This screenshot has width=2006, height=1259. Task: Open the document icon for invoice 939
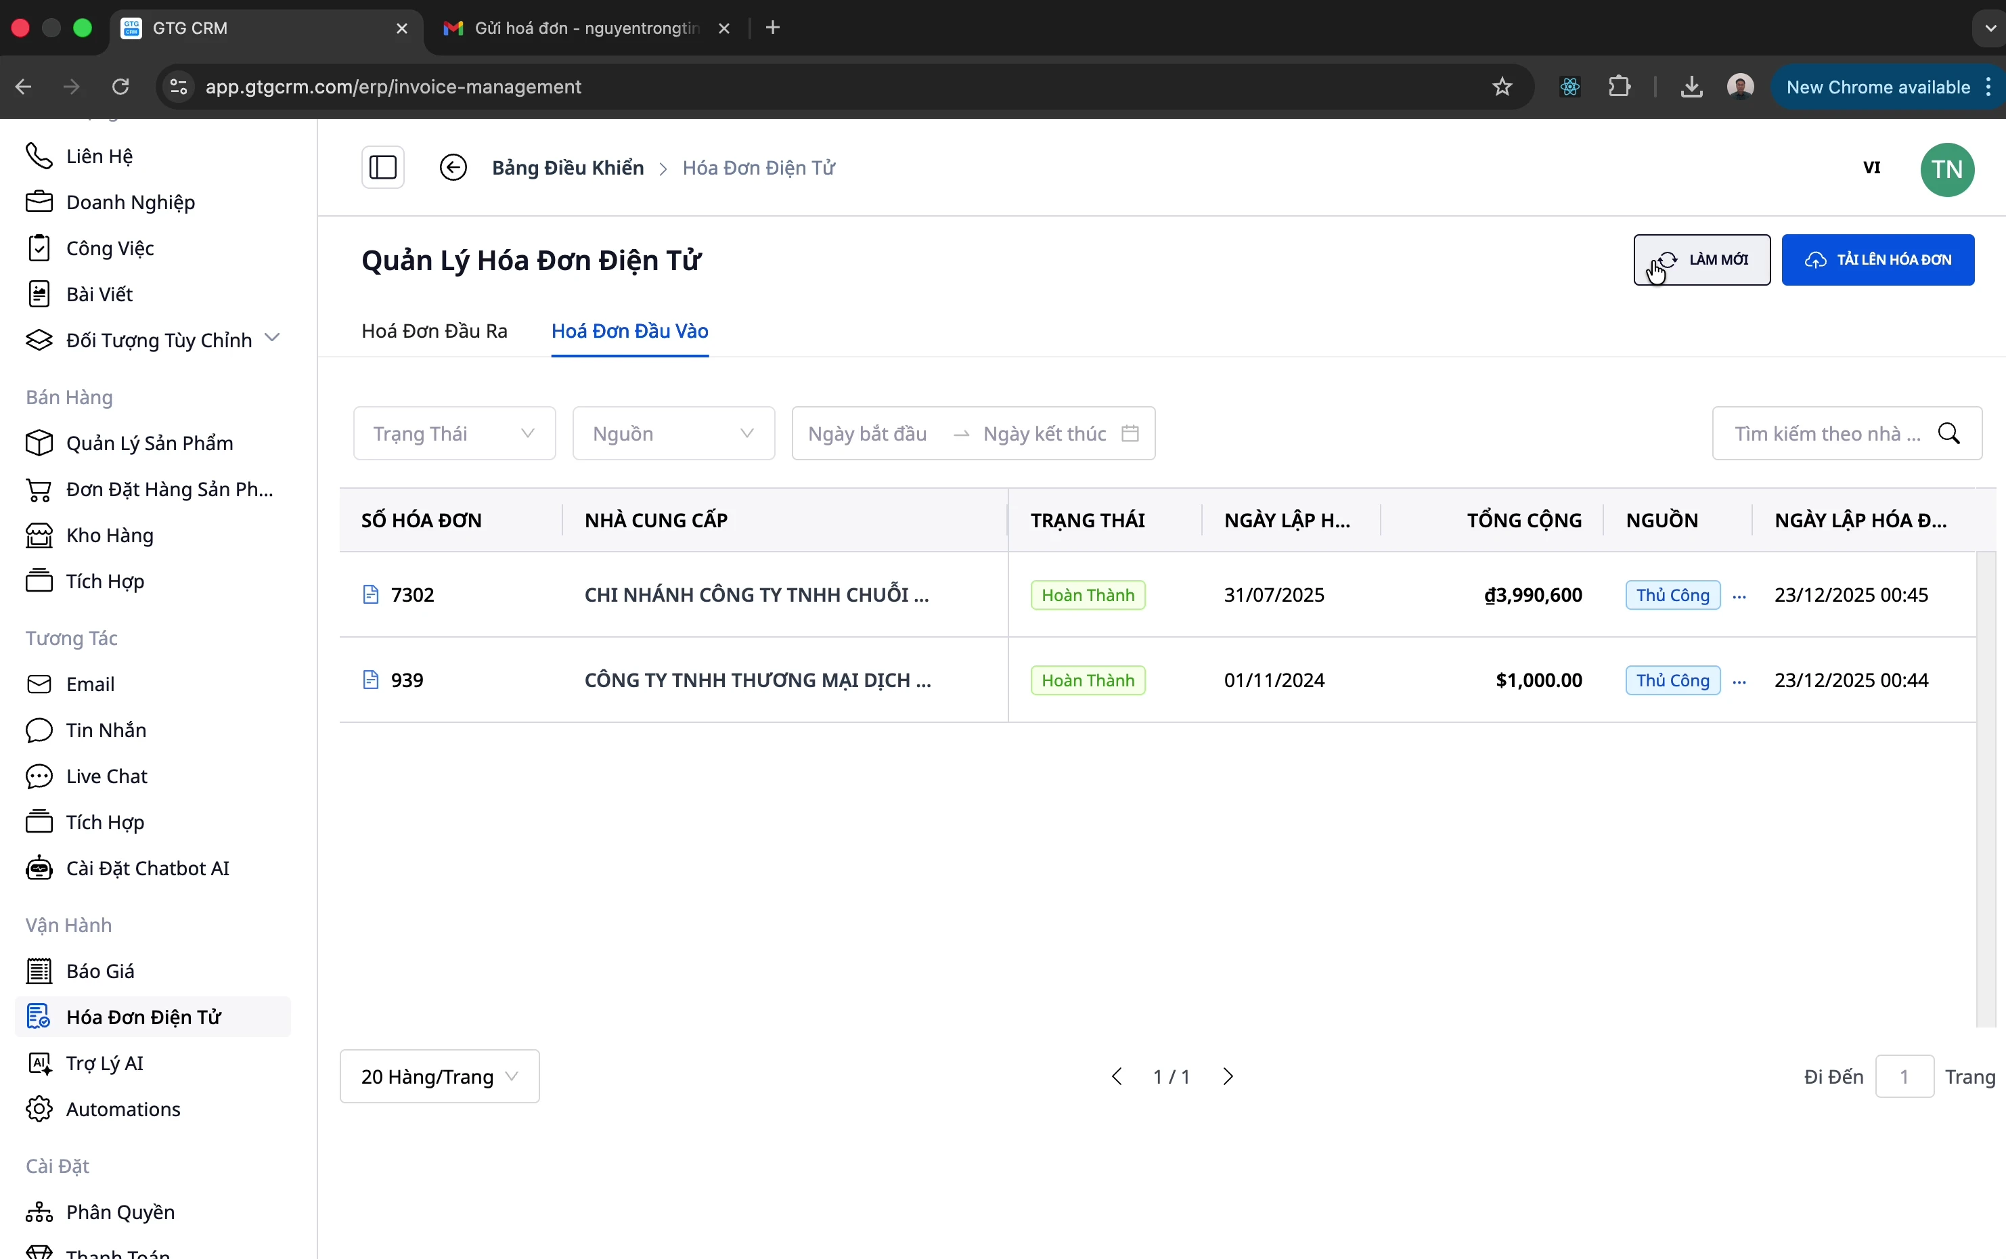[x=372, y=680]
